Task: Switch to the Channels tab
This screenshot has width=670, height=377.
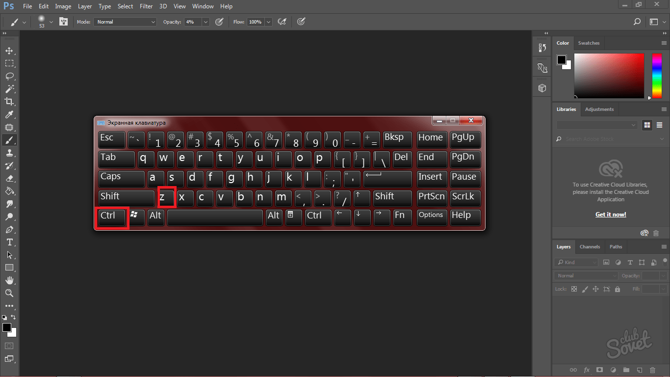Action: pyautogui.click(x=590, y=247)
